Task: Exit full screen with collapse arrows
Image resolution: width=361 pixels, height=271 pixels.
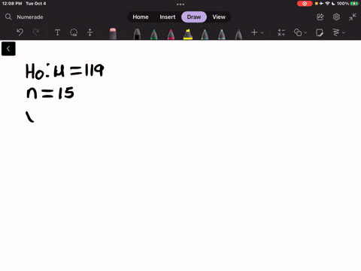Action: click(353, 17)
